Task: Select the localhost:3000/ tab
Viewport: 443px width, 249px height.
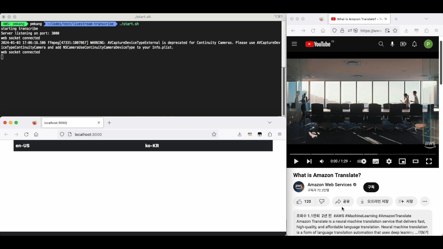Action: click(72, 123)
